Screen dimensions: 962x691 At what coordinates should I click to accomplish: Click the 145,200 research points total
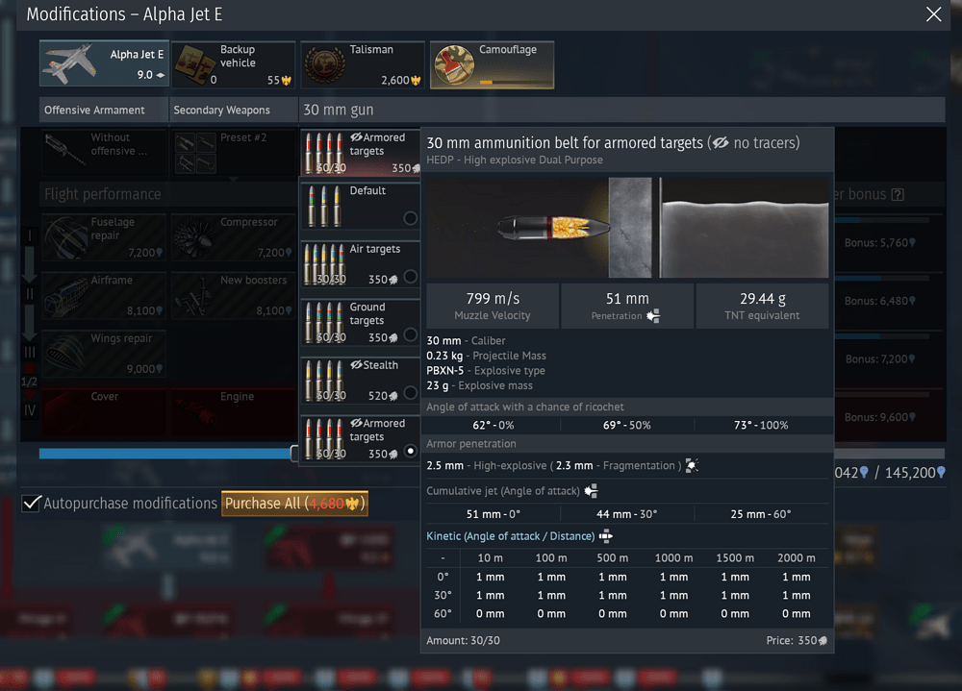[x=915, y=473]
